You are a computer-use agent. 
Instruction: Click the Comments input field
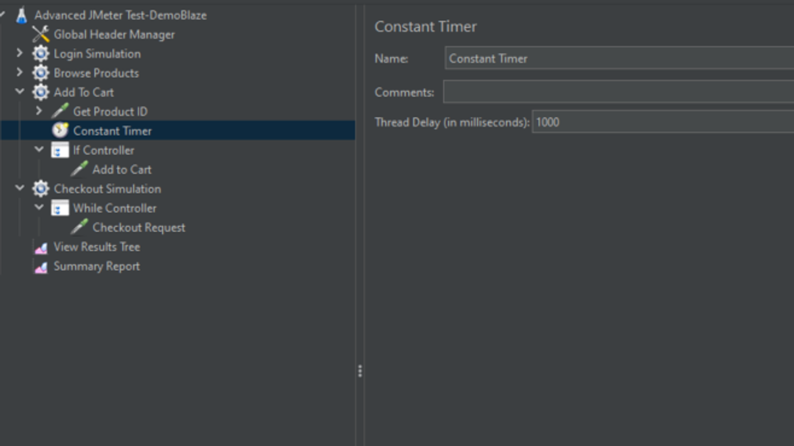pos(618,92)
